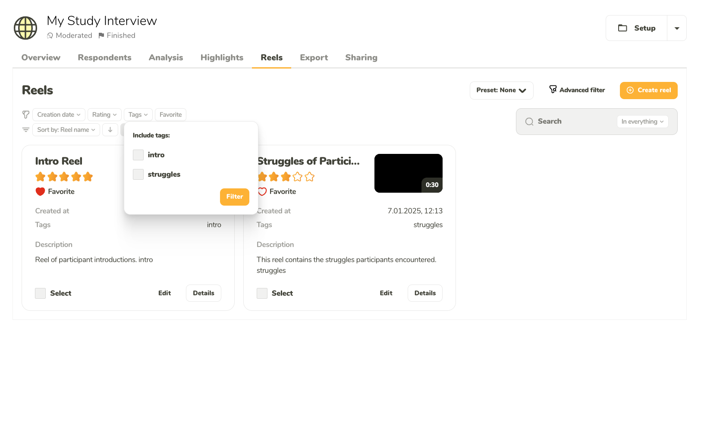Open the In everything search scope dropdown
701x444 pixels.
642,122
